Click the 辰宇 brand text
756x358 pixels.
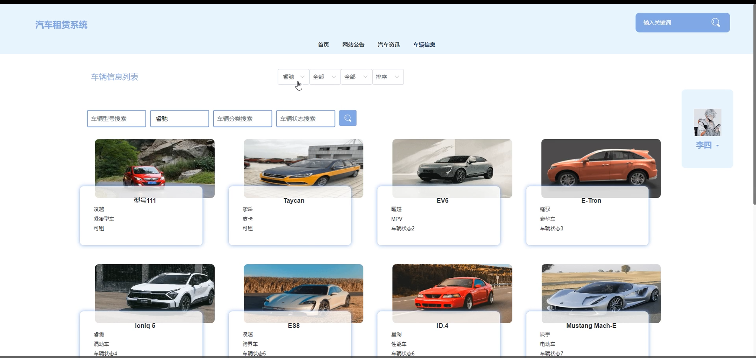[x=545, y=334]
